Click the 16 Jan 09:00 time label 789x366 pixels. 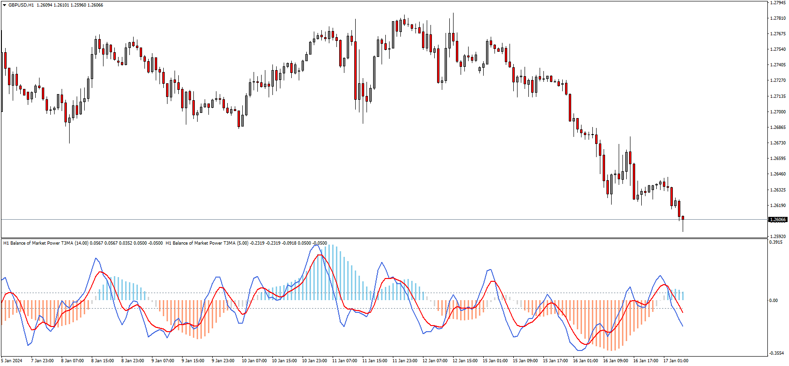tap(616, 361)
